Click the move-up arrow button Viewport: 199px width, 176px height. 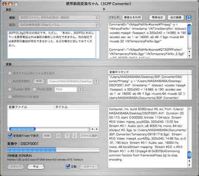pos(67,136)
